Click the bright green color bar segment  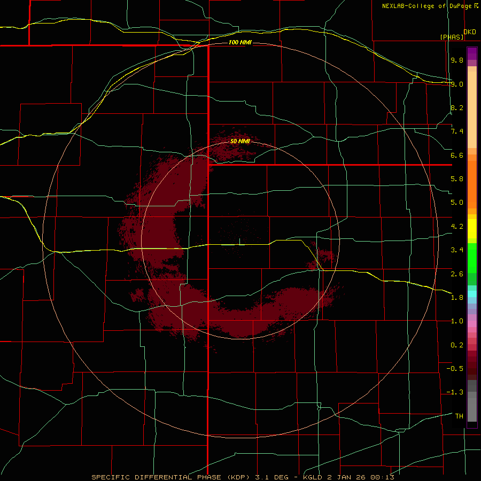point(472,258)
